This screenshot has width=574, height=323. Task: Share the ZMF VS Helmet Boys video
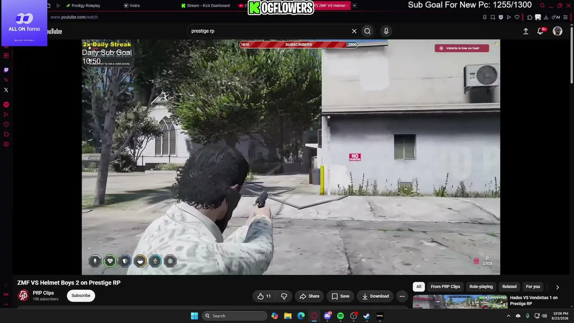click(309, 296)
